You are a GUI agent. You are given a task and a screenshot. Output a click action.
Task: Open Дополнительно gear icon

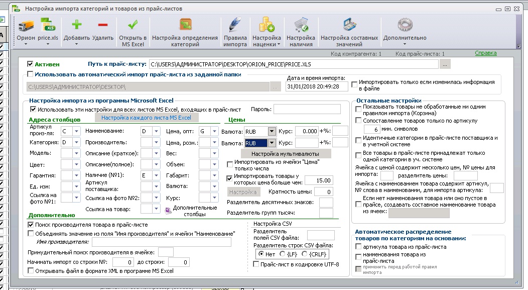(405, 26)
